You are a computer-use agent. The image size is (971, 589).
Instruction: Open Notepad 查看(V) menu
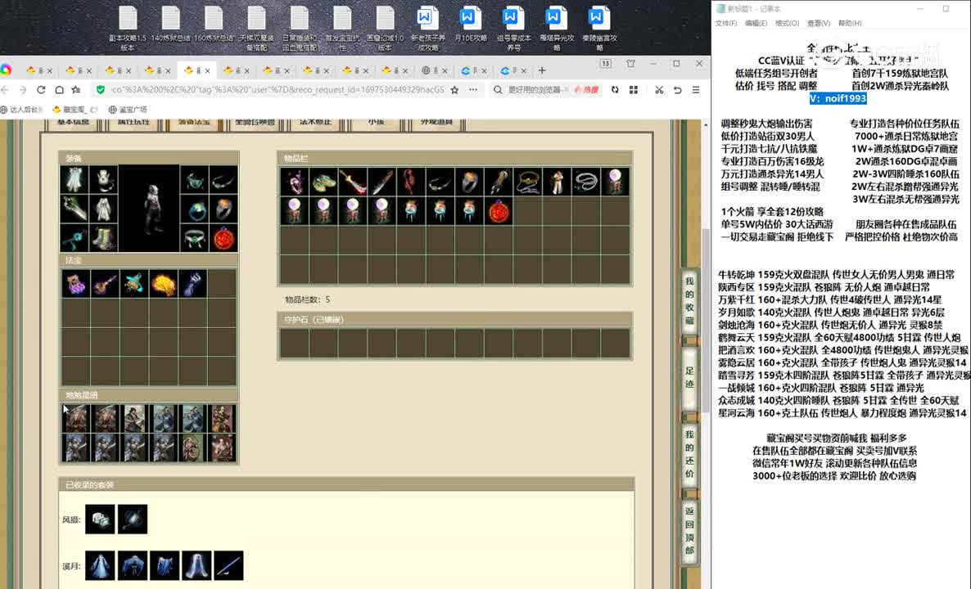pos(818,23)
